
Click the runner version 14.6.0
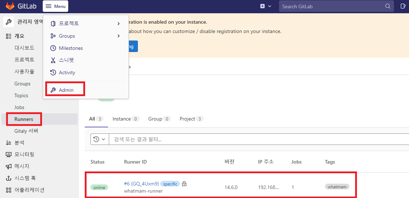[231, 187]
